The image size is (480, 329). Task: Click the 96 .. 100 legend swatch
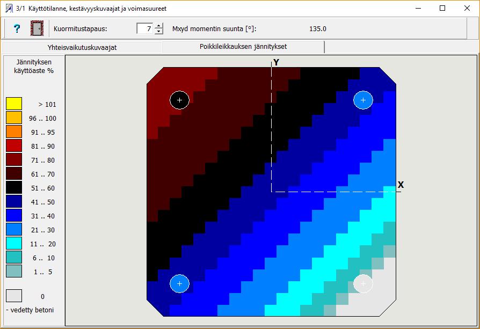point(14,118)
